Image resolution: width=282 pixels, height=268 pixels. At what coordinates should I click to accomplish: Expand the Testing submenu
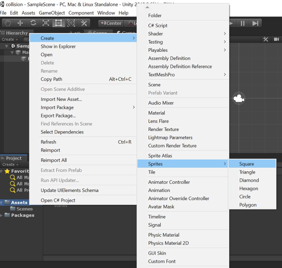click(x=183, y=42)
